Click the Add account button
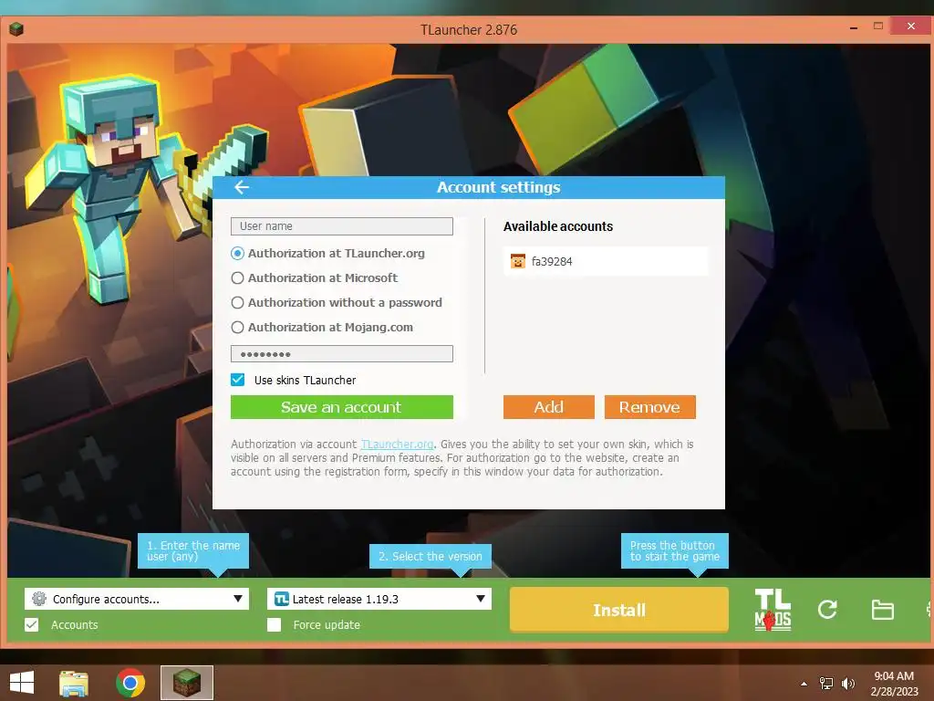Screen dimensions: 934x701 tap(548, 407)
